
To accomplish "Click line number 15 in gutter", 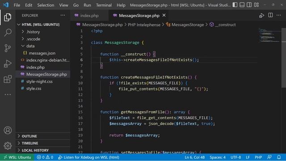I will 80,112.
